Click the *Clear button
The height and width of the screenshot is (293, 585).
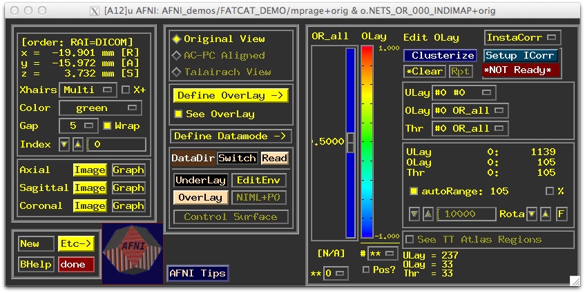tap(425, 71)
